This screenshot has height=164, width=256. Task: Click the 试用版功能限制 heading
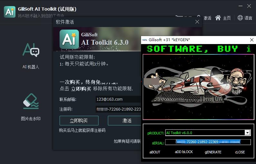tap(77, 57)
